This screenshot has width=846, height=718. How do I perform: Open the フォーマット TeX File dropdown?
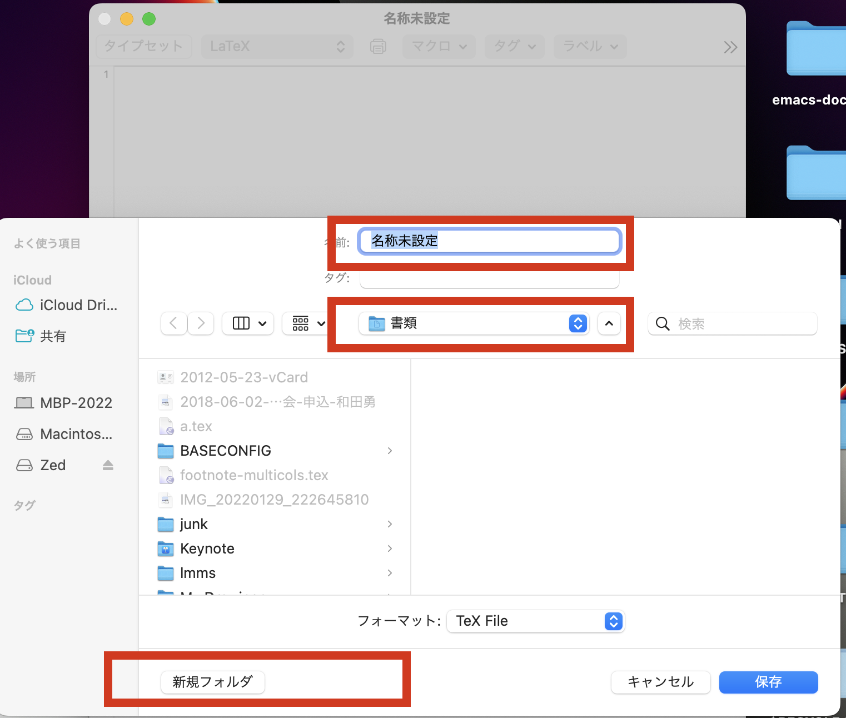pos(536,621)
